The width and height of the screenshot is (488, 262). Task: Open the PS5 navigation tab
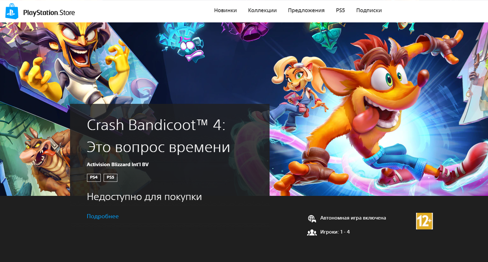(340, 10)
